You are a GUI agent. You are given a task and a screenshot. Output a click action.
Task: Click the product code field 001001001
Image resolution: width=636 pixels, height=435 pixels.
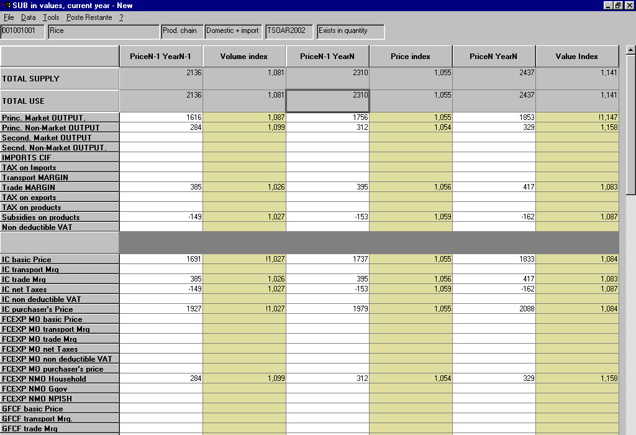pos(23,31)
